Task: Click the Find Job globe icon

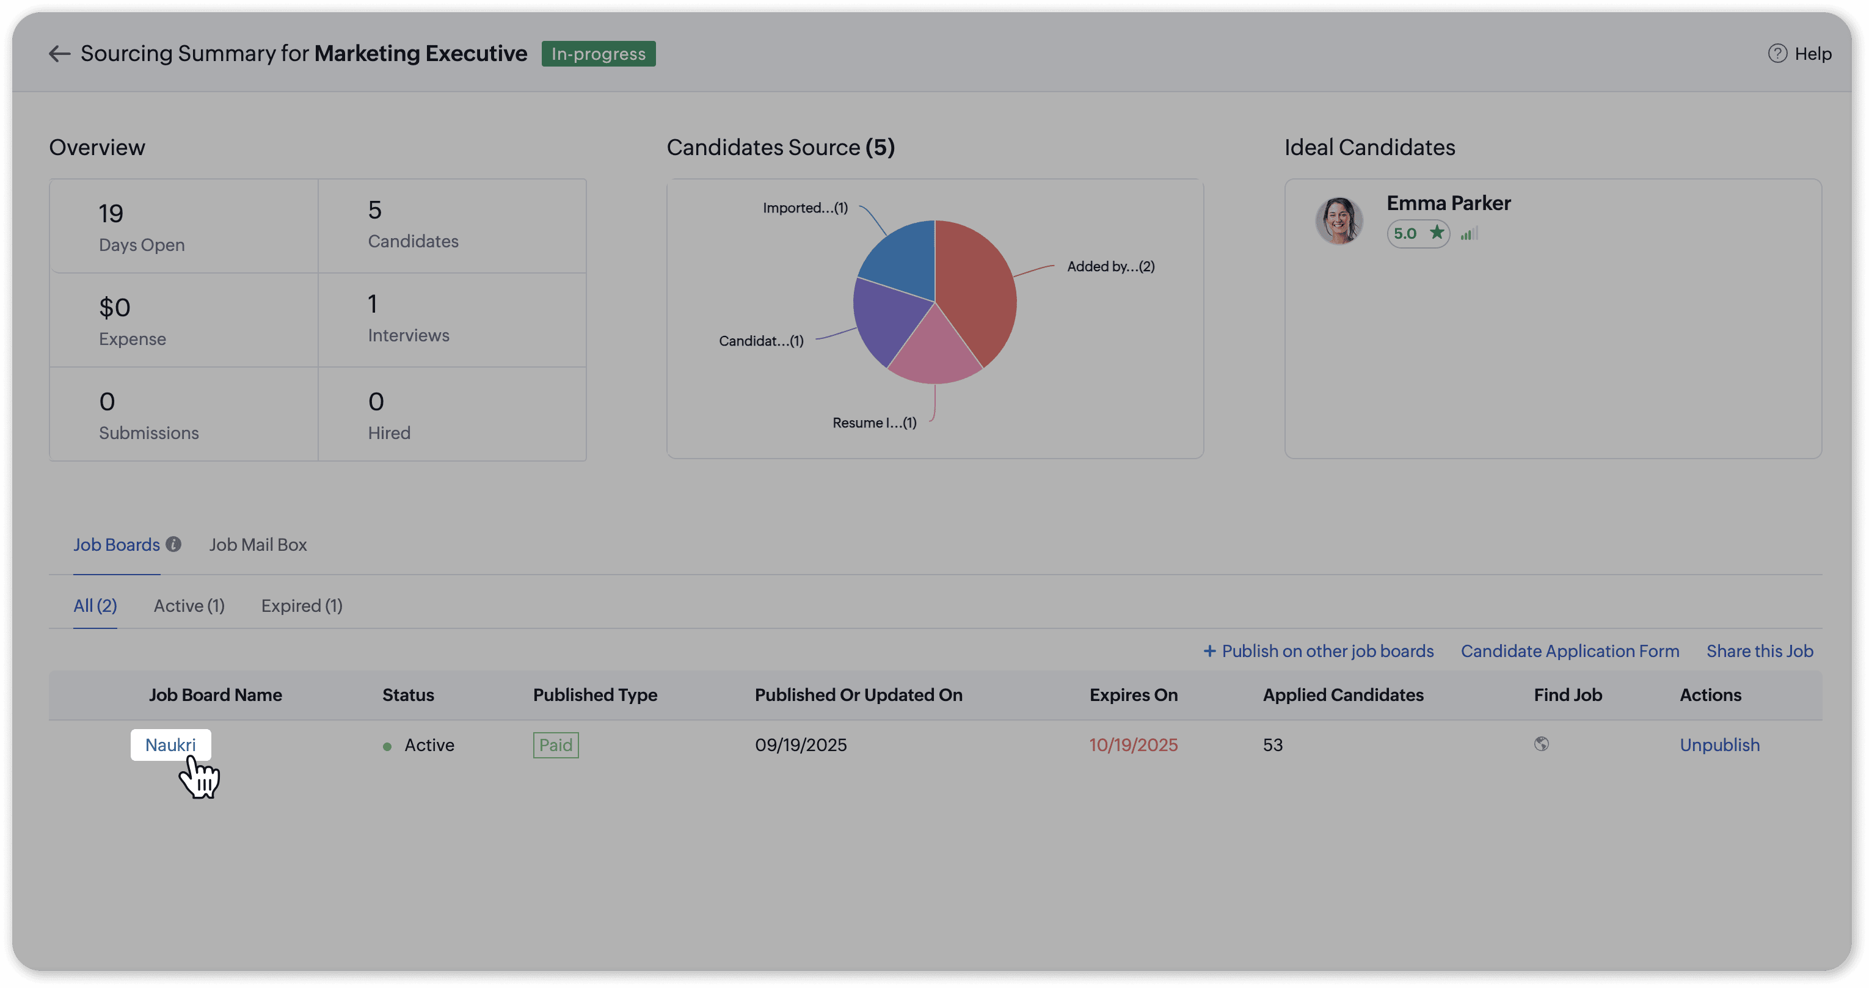Action: [x=1541, y=744]
